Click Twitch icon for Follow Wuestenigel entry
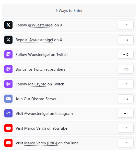 8,54
